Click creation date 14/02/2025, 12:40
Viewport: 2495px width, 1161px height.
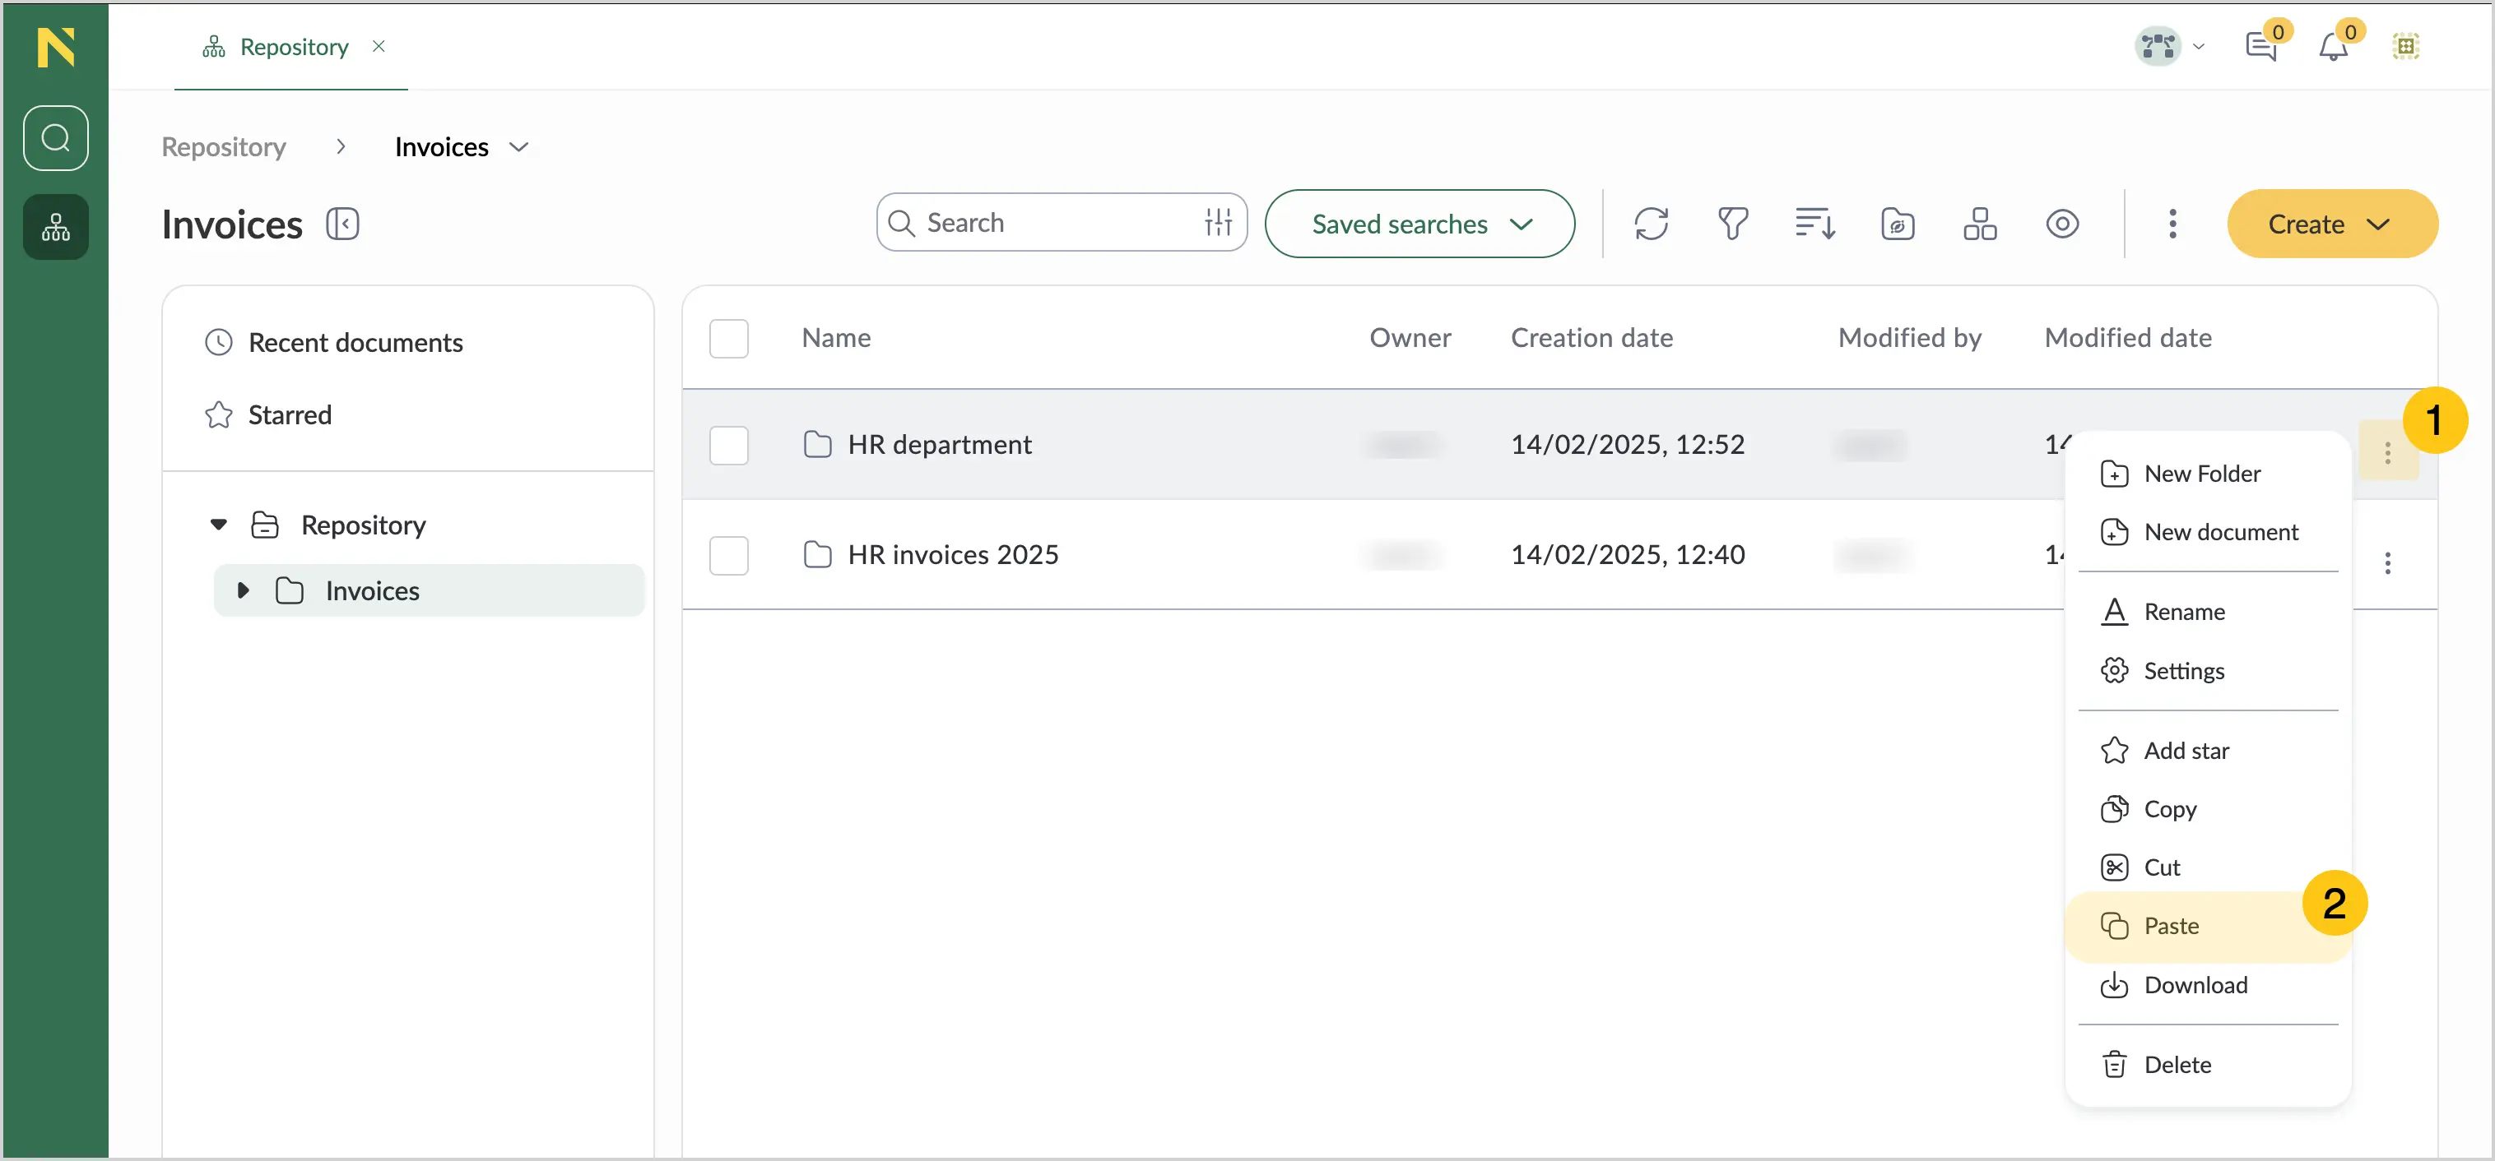[x=1627, y=554]
